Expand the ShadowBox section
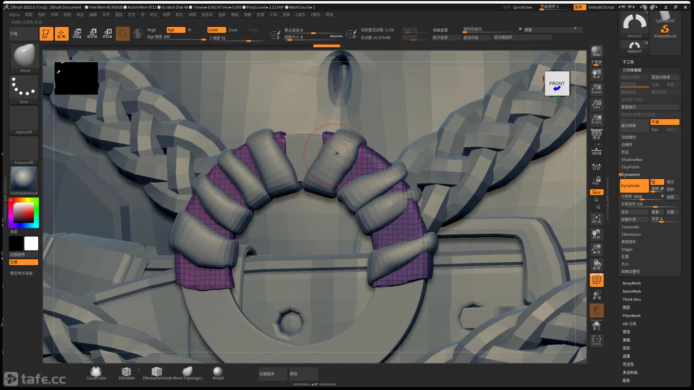 coord(631,160)
